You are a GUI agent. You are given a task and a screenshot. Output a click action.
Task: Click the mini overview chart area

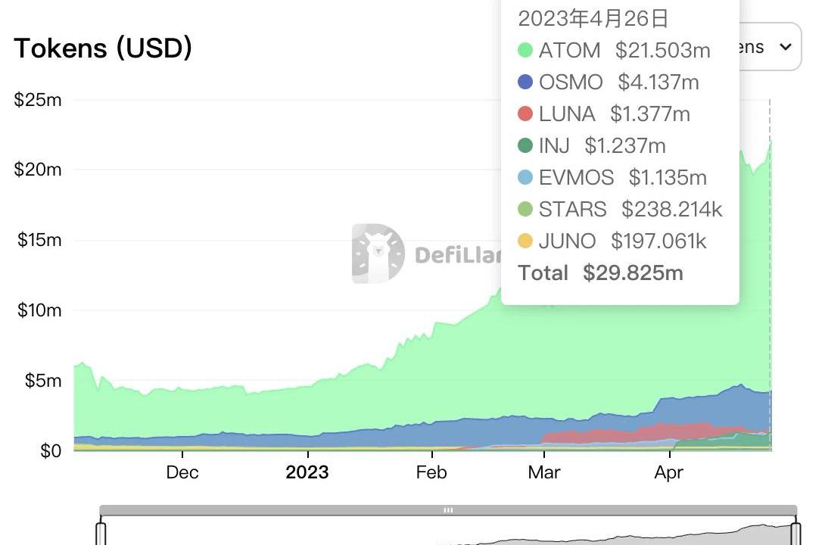(x=606, y=532)
